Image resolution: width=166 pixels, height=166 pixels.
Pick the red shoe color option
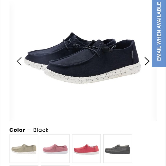point(86,149)
